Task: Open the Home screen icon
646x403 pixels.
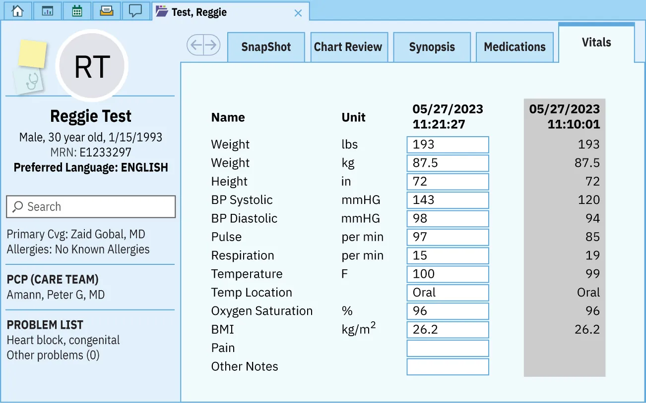Action: (x=17, y=10)
